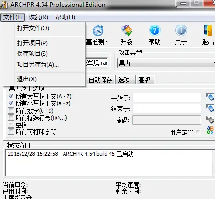Open the 恢复(R) menu

tap(39, 17)
